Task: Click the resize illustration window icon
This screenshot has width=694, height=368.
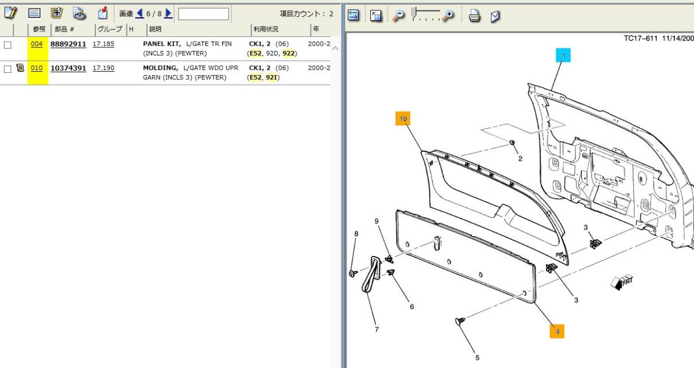Action: [376, 16]
